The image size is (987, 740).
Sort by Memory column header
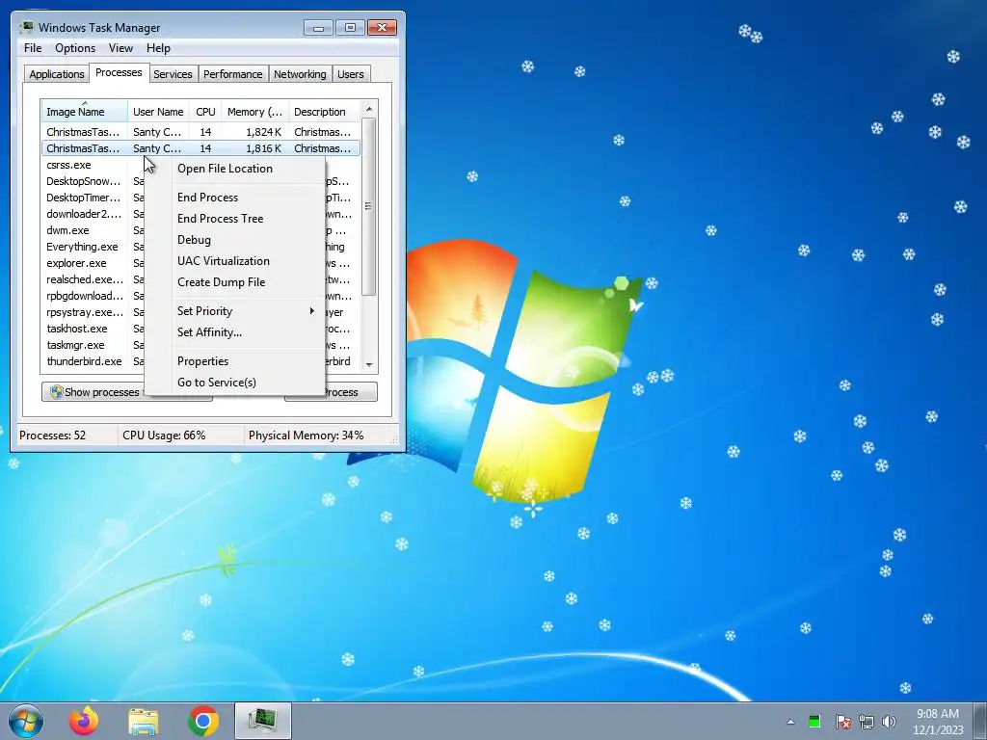[x=254, y=112]
